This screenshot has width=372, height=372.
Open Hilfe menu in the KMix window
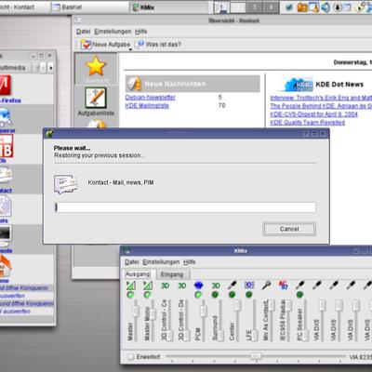[x=189, y=262]
